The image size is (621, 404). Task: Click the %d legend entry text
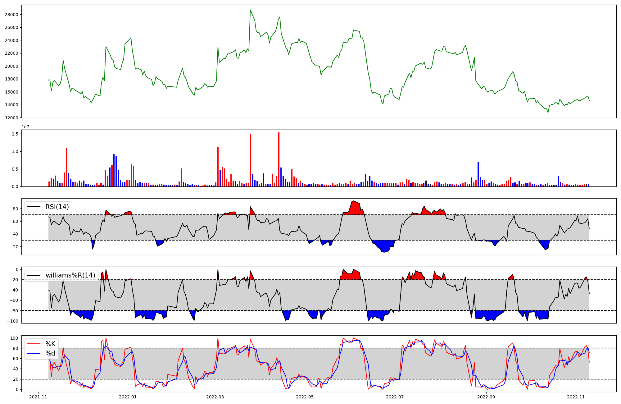50,353
